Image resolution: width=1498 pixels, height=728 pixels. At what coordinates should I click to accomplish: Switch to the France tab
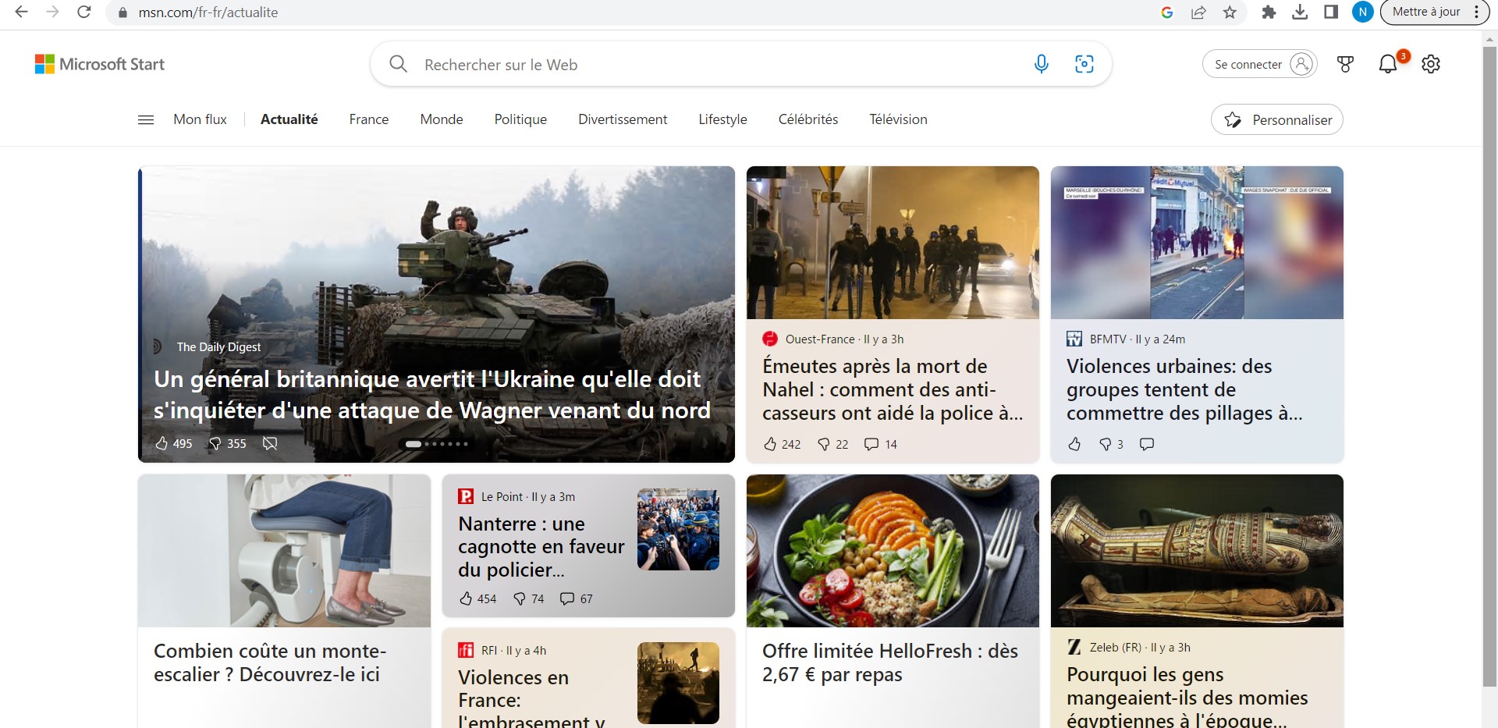[368, 119]
